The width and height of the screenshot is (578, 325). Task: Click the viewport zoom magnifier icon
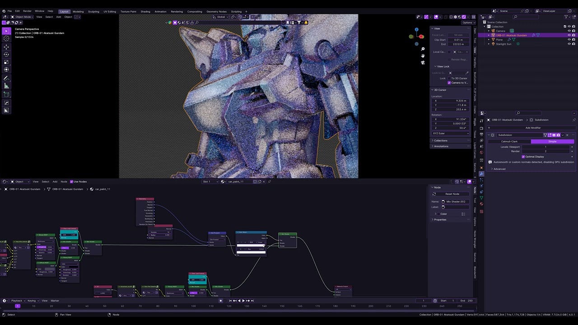423,49
